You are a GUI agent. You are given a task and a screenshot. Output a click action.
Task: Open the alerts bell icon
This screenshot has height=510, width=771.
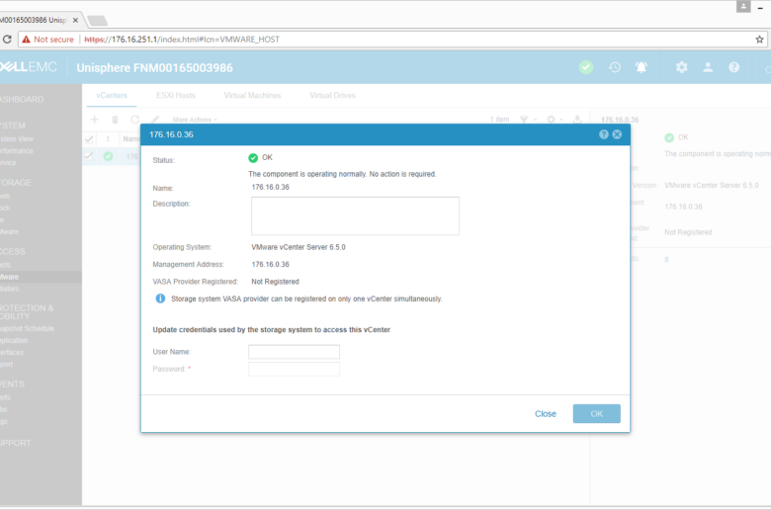coord(642,67)
